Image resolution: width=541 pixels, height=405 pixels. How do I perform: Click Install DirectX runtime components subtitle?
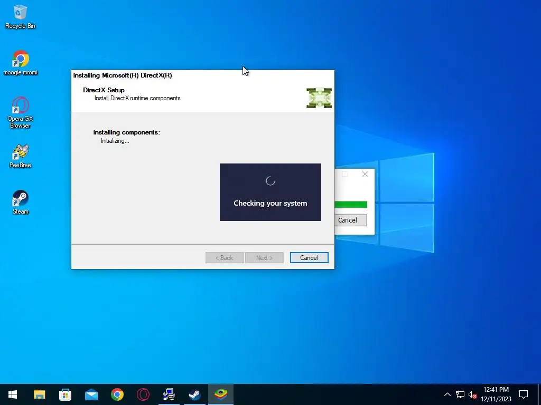137,98
